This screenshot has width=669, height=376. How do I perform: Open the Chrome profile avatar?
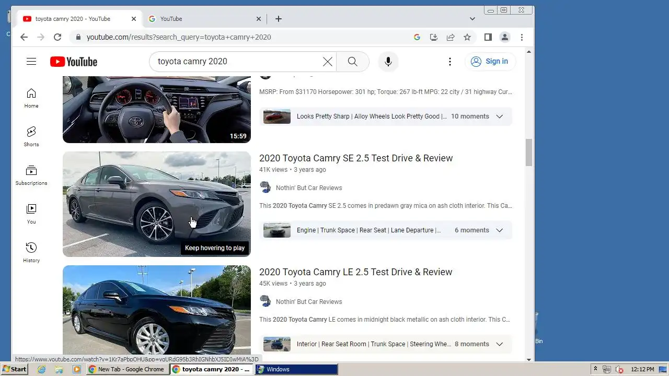[505, 37]
